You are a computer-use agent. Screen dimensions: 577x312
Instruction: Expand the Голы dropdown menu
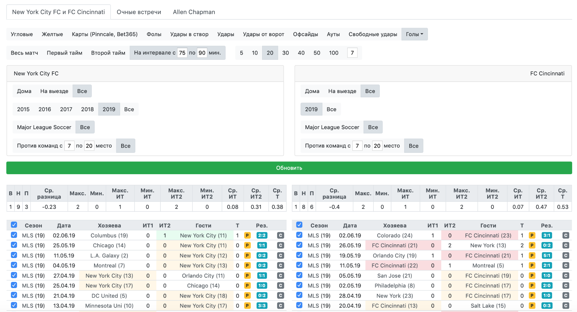click(414, 34)
